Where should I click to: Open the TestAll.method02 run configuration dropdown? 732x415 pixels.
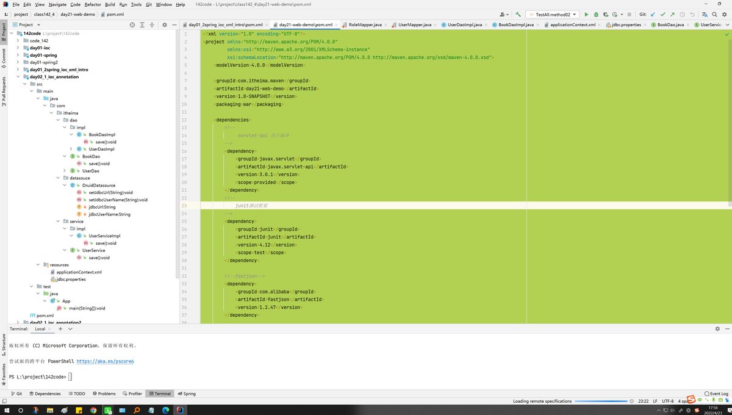point(574,14)
